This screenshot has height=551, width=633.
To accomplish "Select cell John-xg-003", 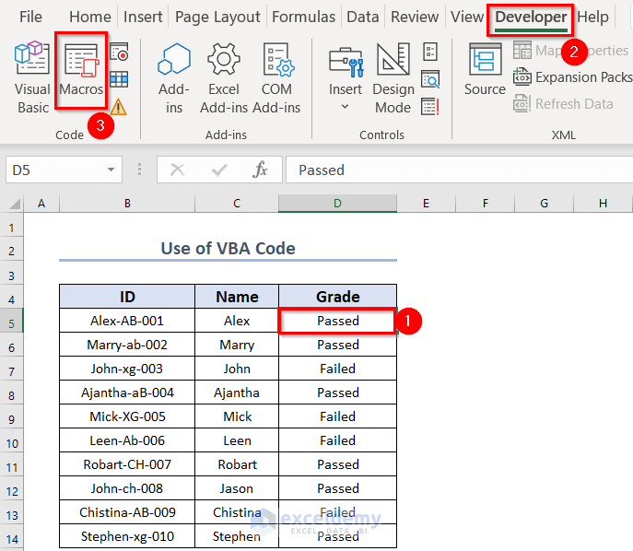I will [127, 369].
